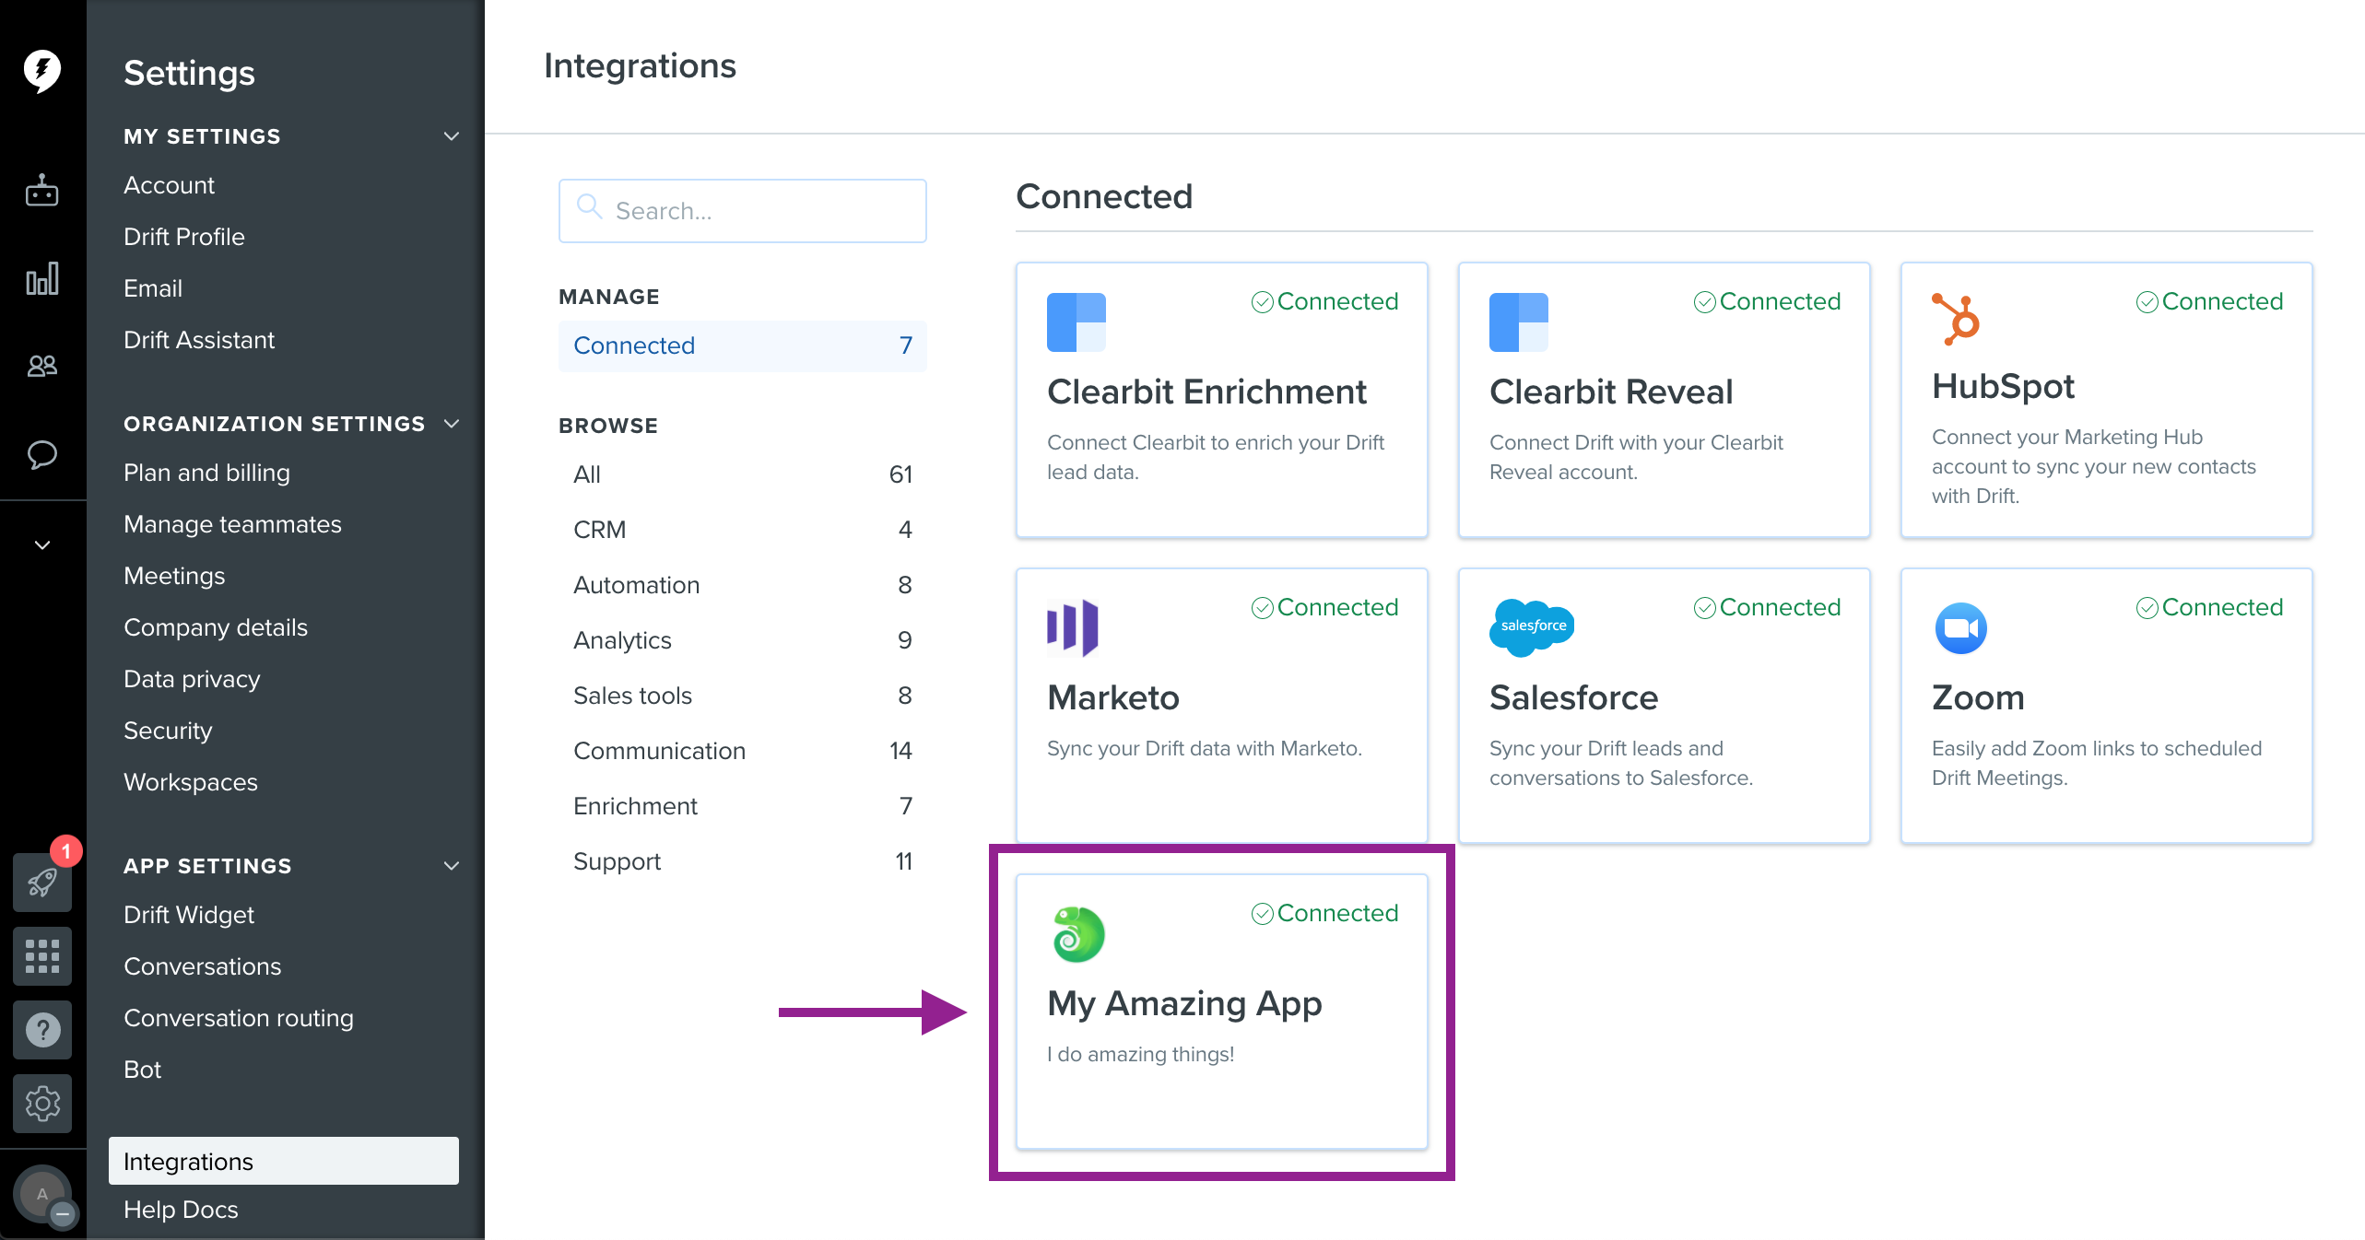The image size is (2365, 1240).
Task: Open the reports bar chart icon
Action: [42, 278]
